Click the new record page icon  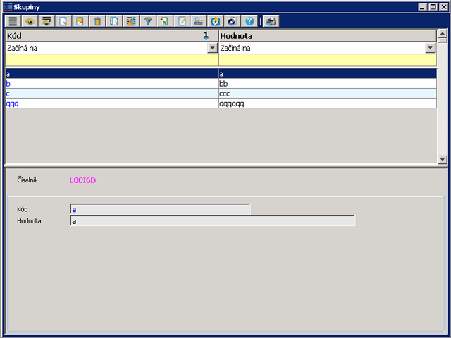63,21
